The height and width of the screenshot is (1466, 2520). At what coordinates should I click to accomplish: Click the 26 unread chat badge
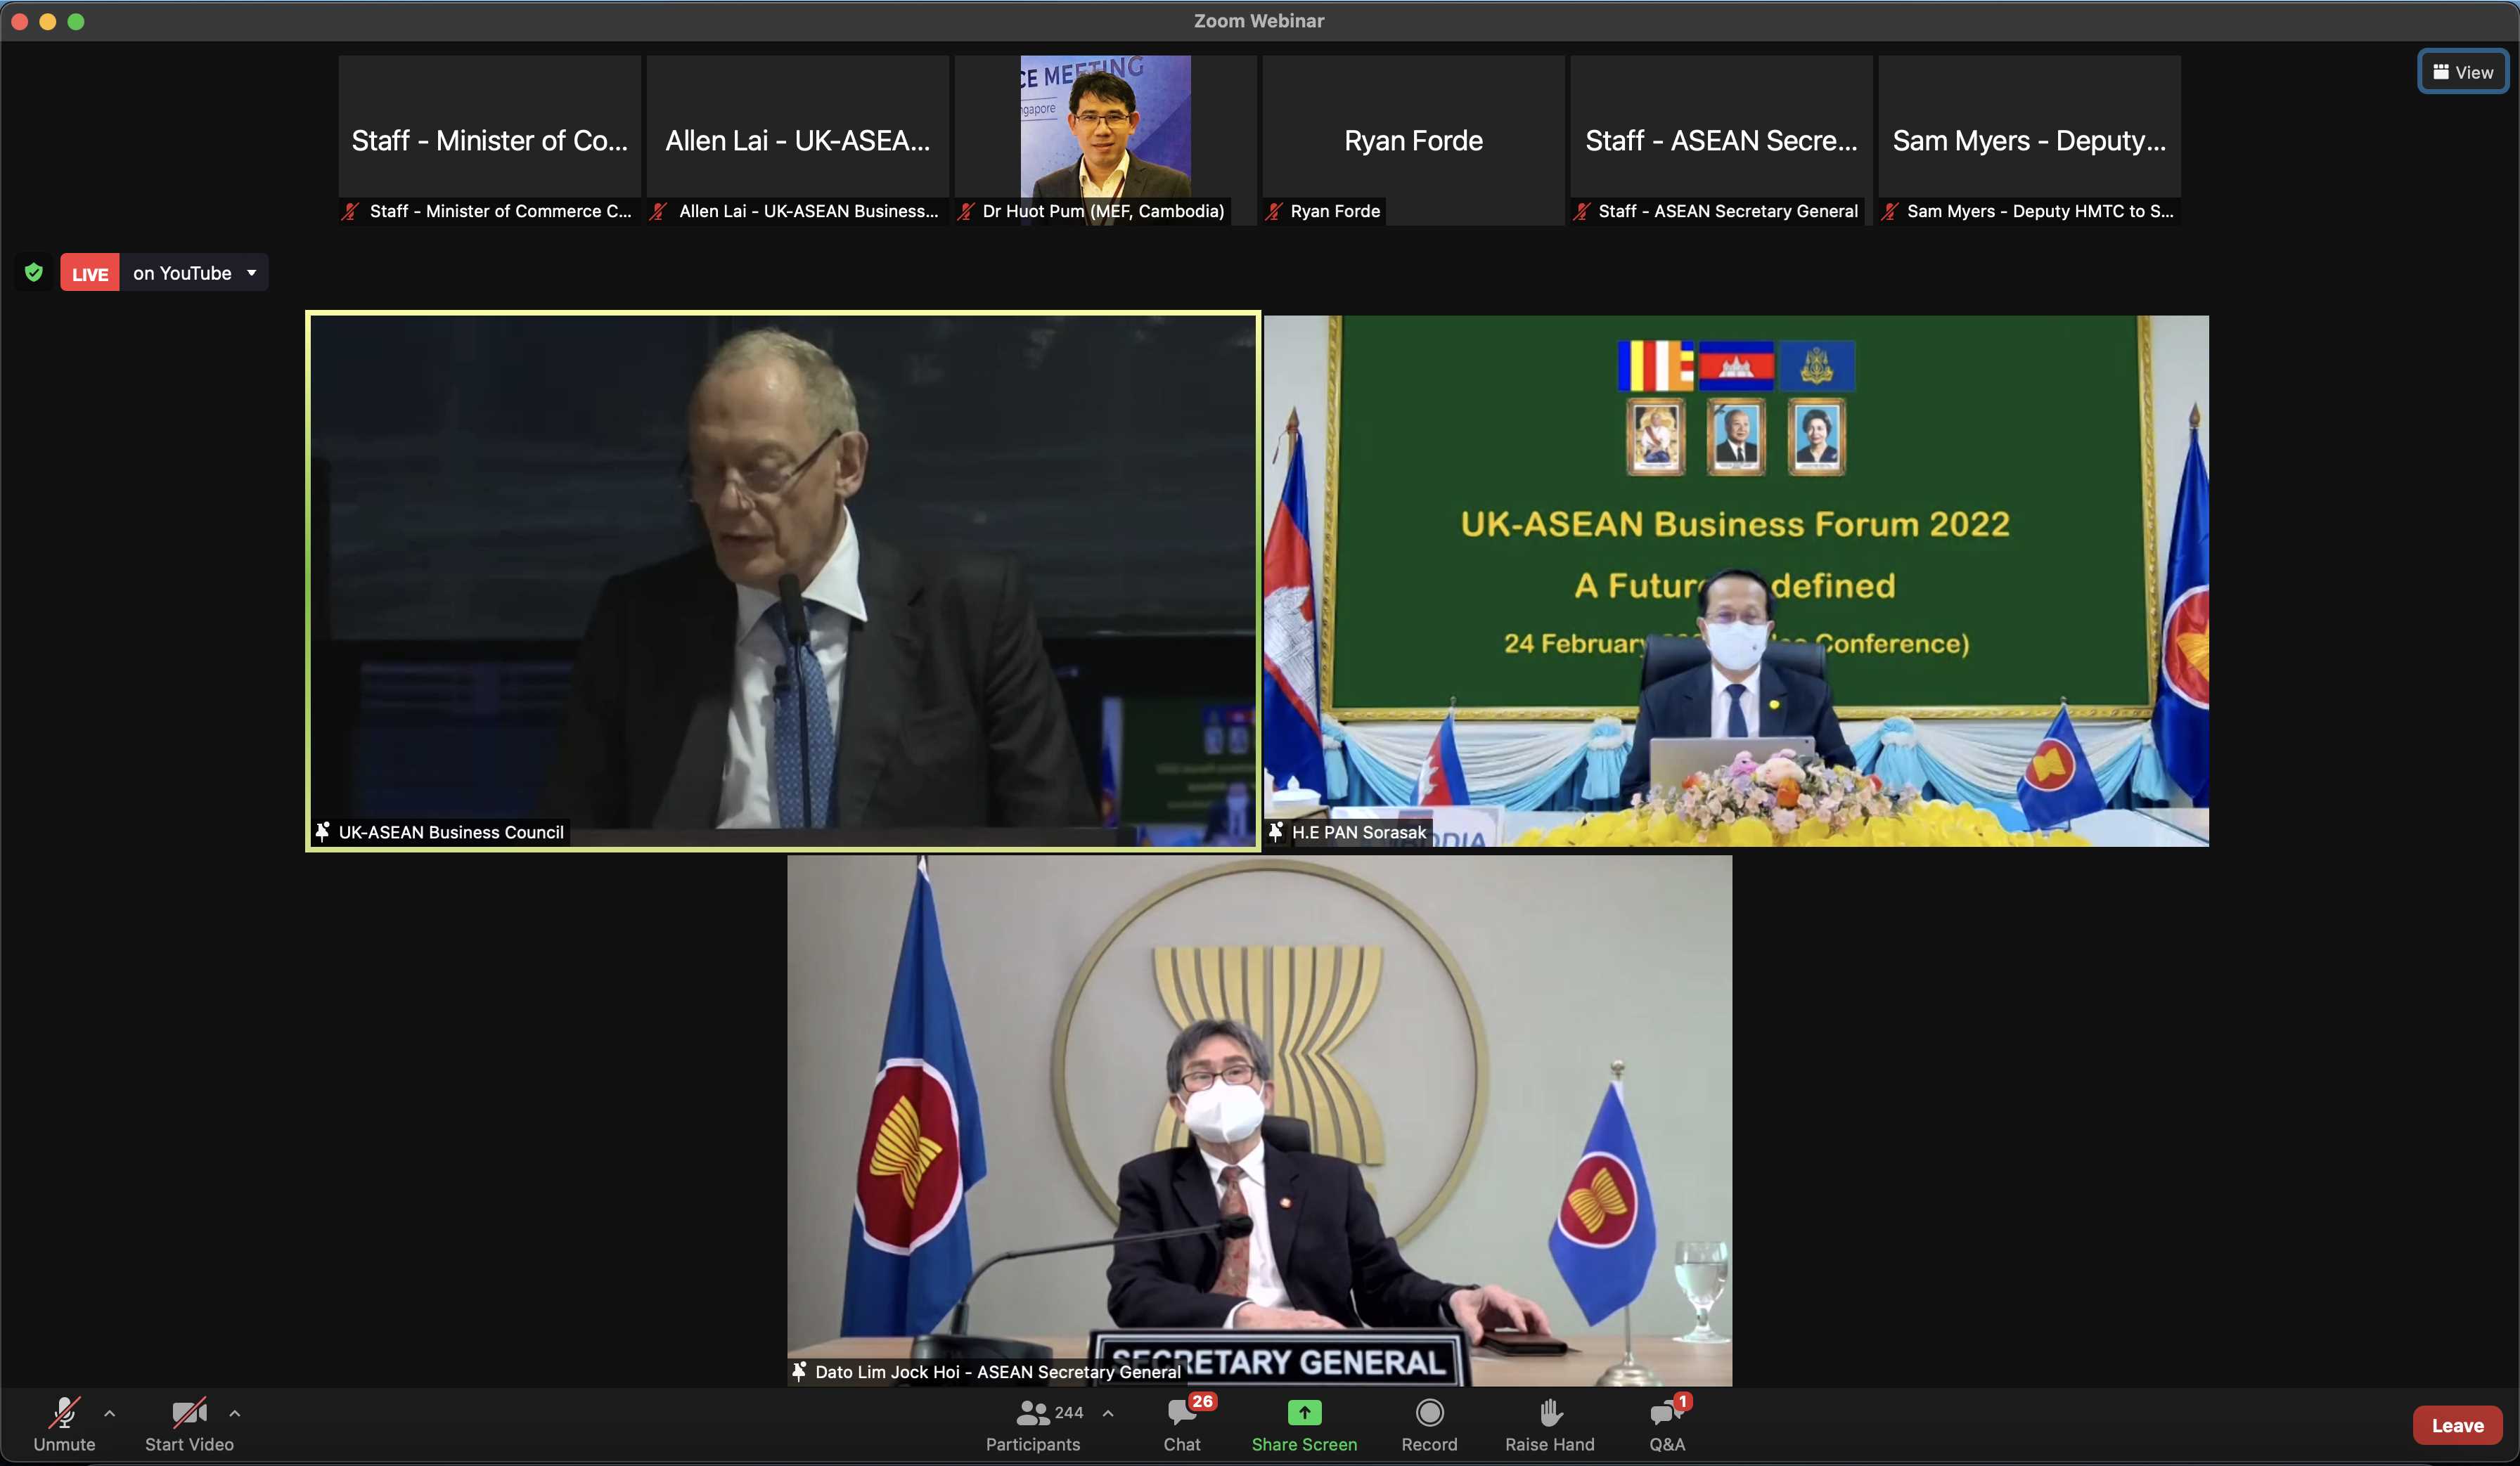click(x=1202, y=1401)
